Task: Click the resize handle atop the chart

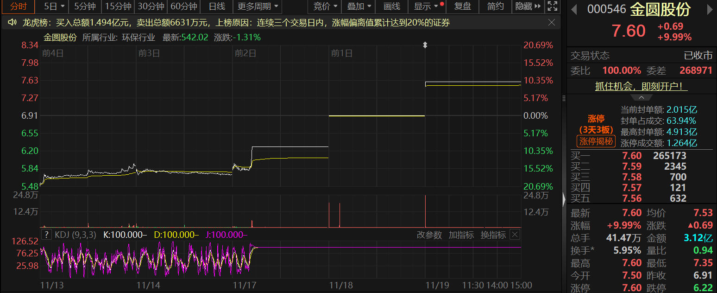Action: point(425,45)
